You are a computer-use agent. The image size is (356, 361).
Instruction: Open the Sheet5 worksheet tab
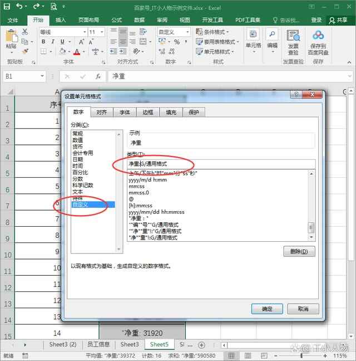click(159, 344)
